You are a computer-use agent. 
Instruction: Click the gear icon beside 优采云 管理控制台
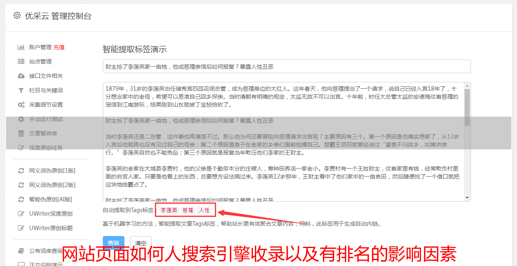click(17, 16)
